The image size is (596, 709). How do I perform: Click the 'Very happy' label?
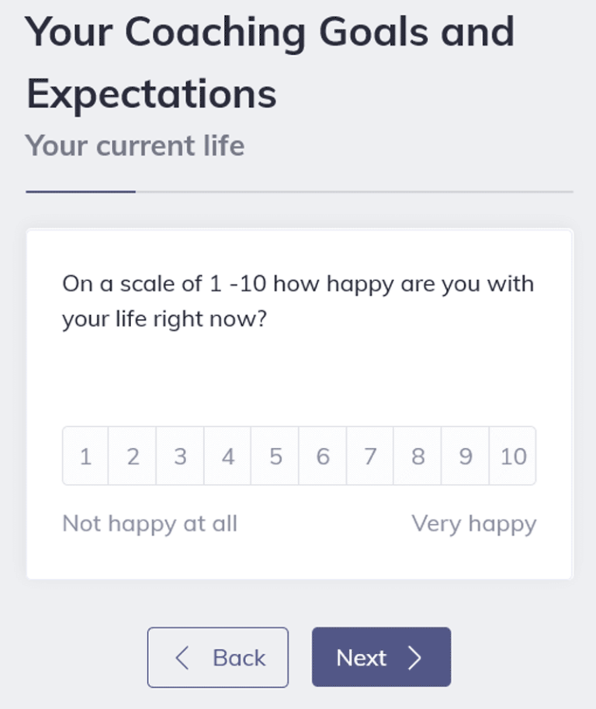(475, 523)
